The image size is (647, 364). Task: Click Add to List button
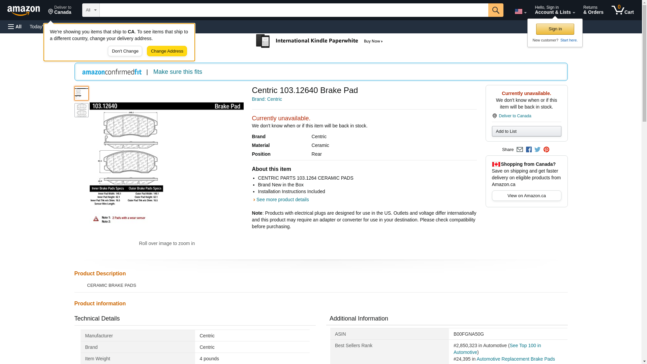click(526, 131)
